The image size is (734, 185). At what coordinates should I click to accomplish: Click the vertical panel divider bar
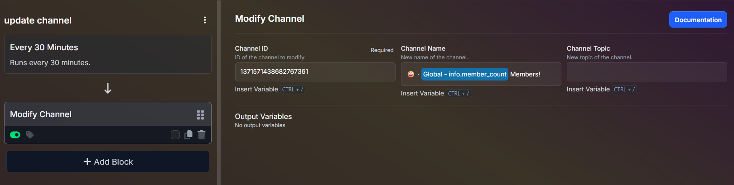(x=219, y=92)
